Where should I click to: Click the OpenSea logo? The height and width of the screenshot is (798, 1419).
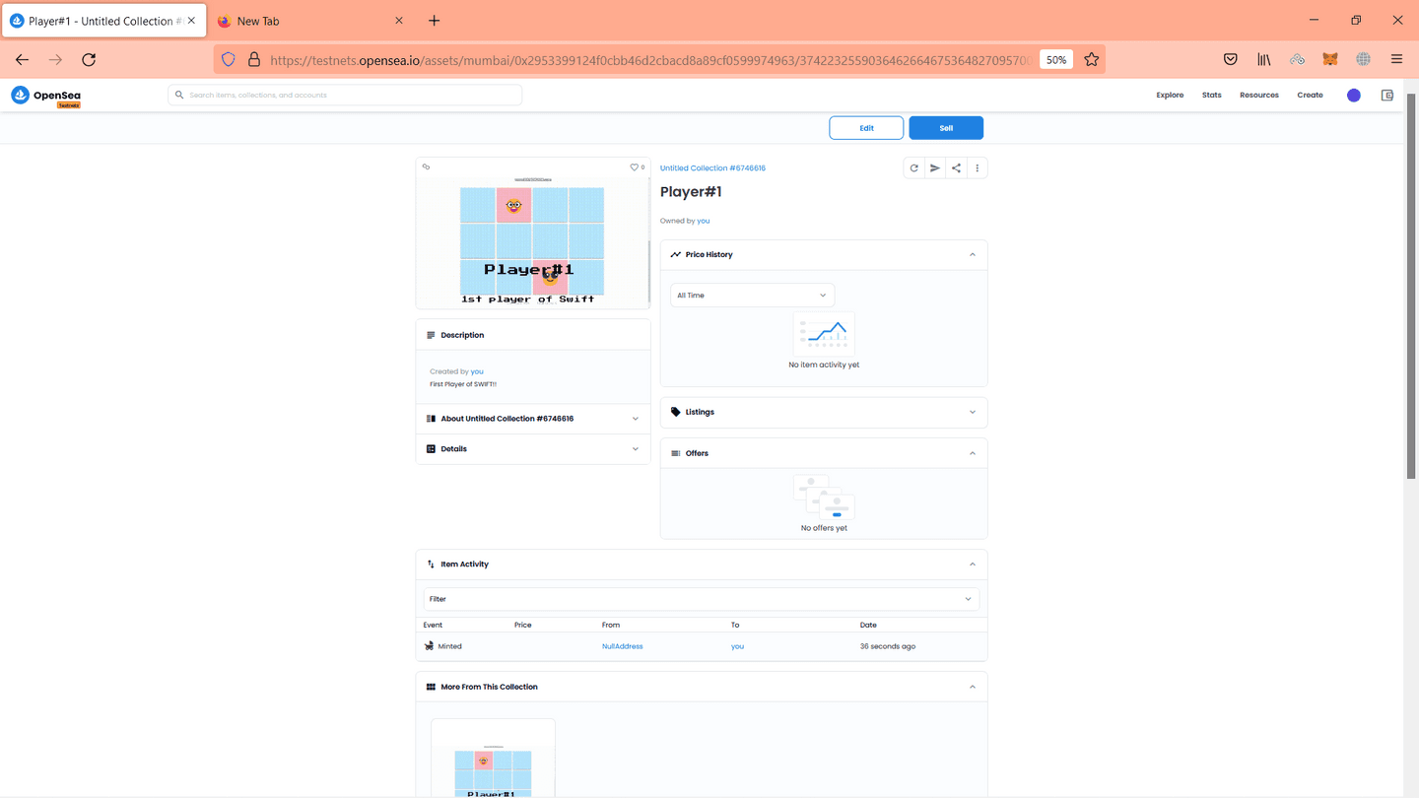[x=45, y=96]
